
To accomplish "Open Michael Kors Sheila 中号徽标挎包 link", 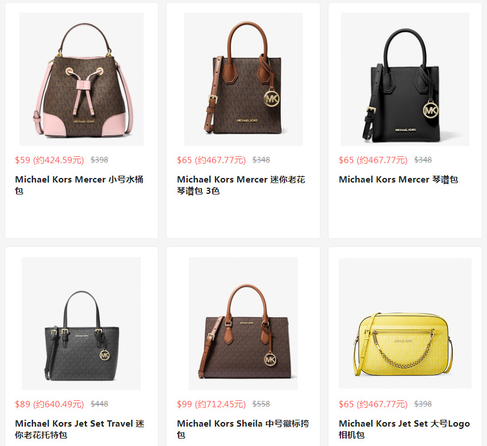I will (x=243, y=429).
